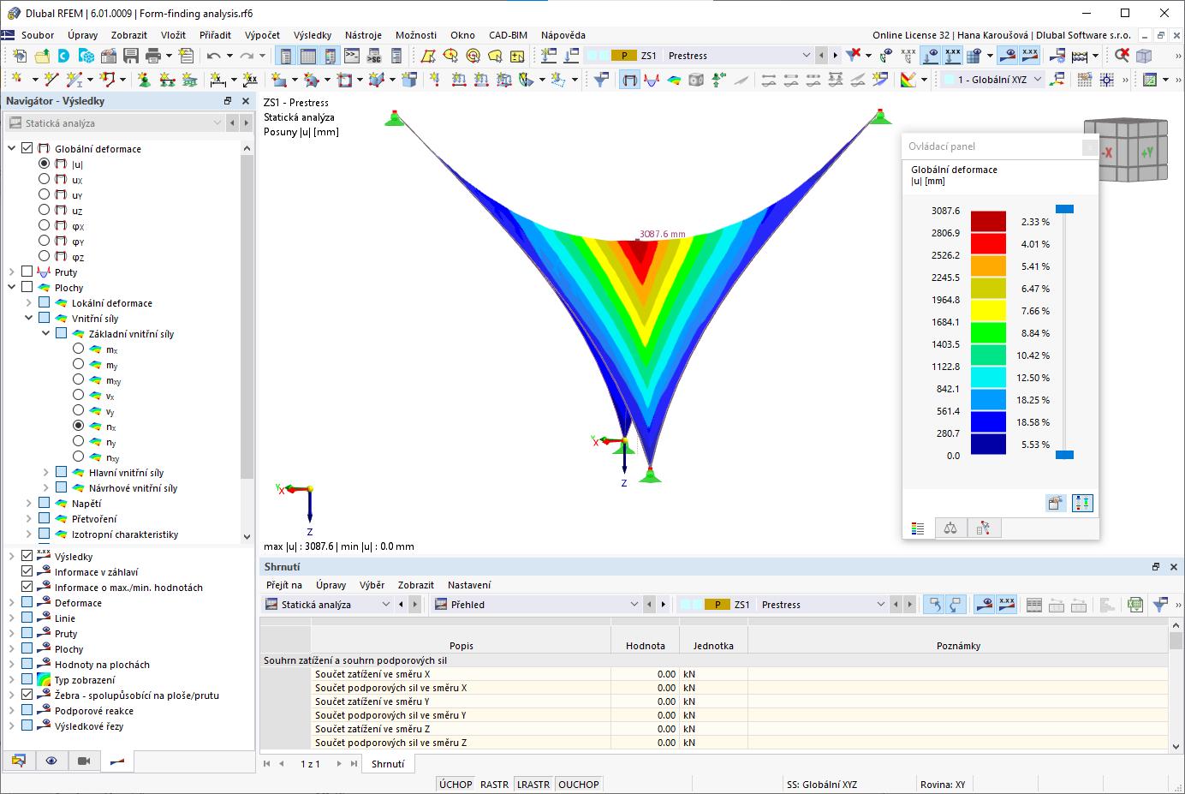
Task: Click the next load case arrow in Shrnutí toolbar
Action: pyautogui.click(x=909, y=605)
